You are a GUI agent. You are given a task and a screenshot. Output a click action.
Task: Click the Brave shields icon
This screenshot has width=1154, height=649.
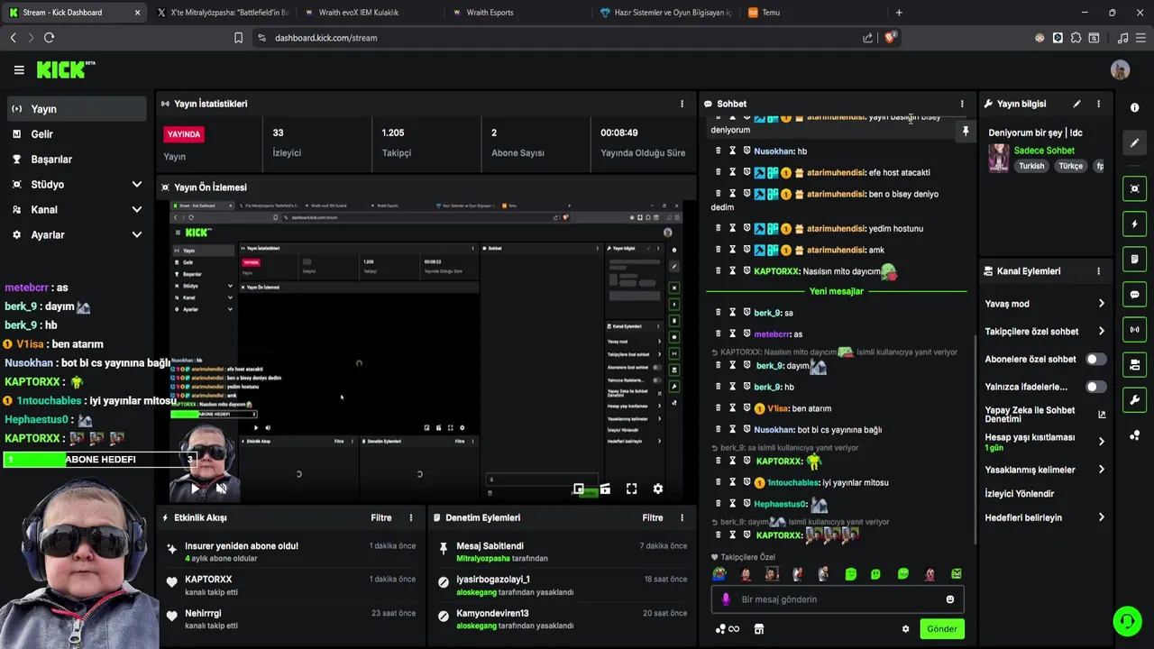click(x=890, y=38)
